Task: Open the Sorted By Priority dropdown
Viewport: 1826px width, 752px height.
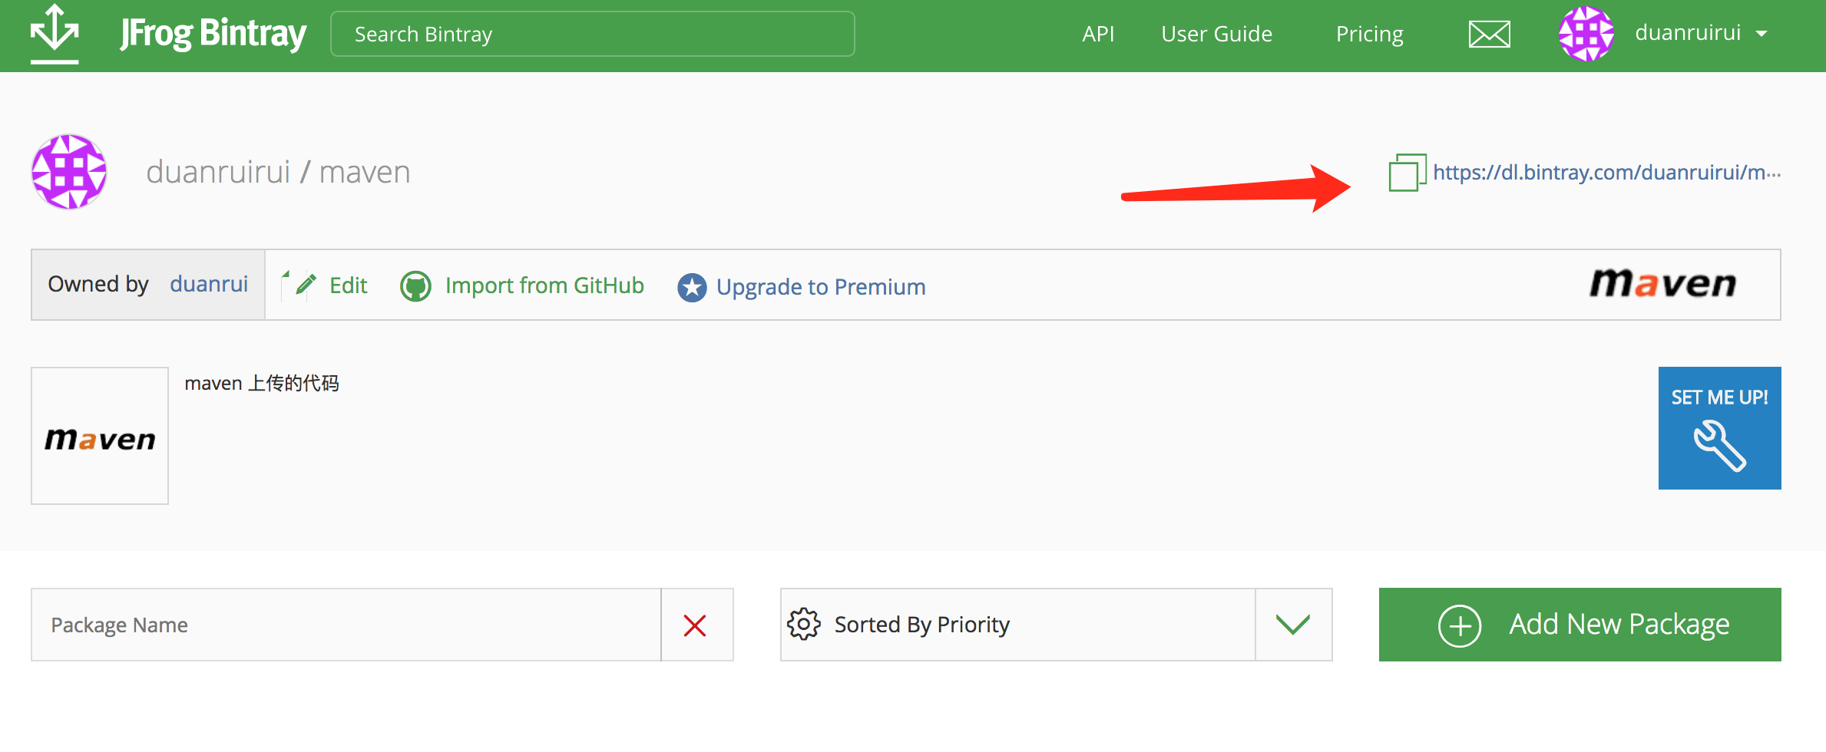Action: click(1056, 625)
